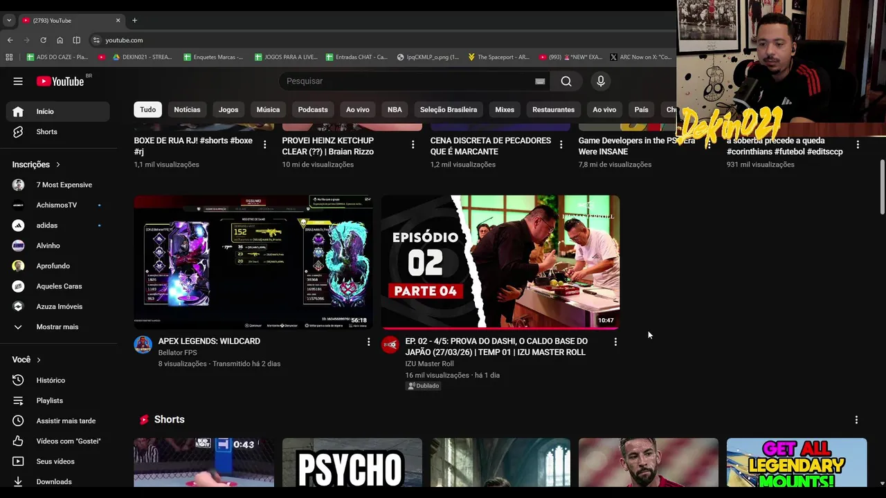
Task: Open more options for IZU Master Roll video
Action: [615, 342]
